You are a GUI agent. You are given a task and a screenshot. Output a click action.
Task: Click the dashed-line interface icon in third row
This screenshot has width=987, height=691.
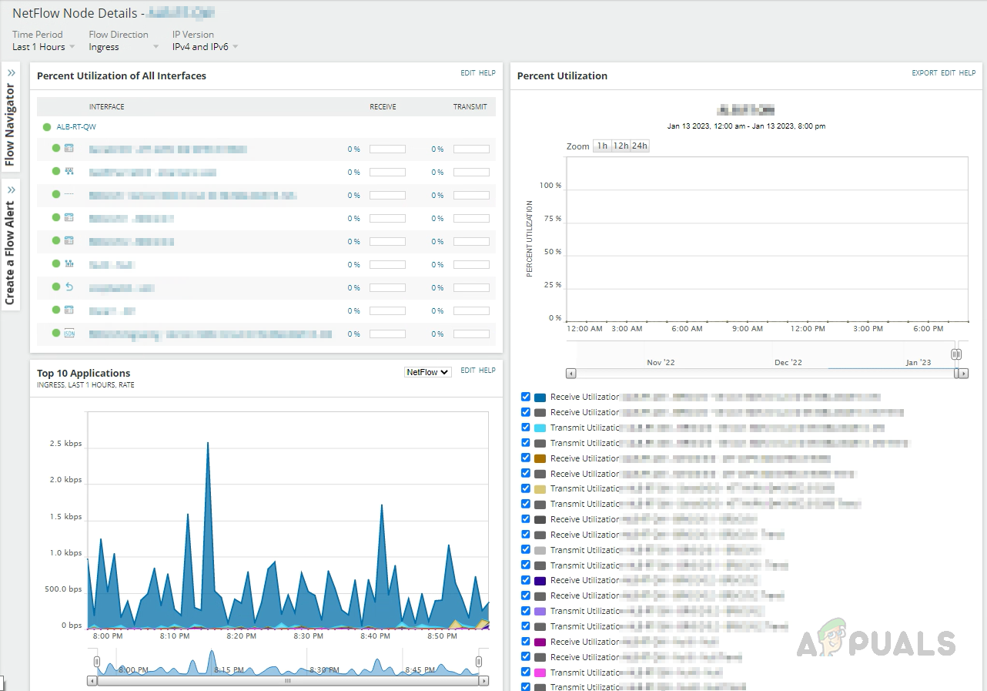pyautogui.click(x=69, y=195)
